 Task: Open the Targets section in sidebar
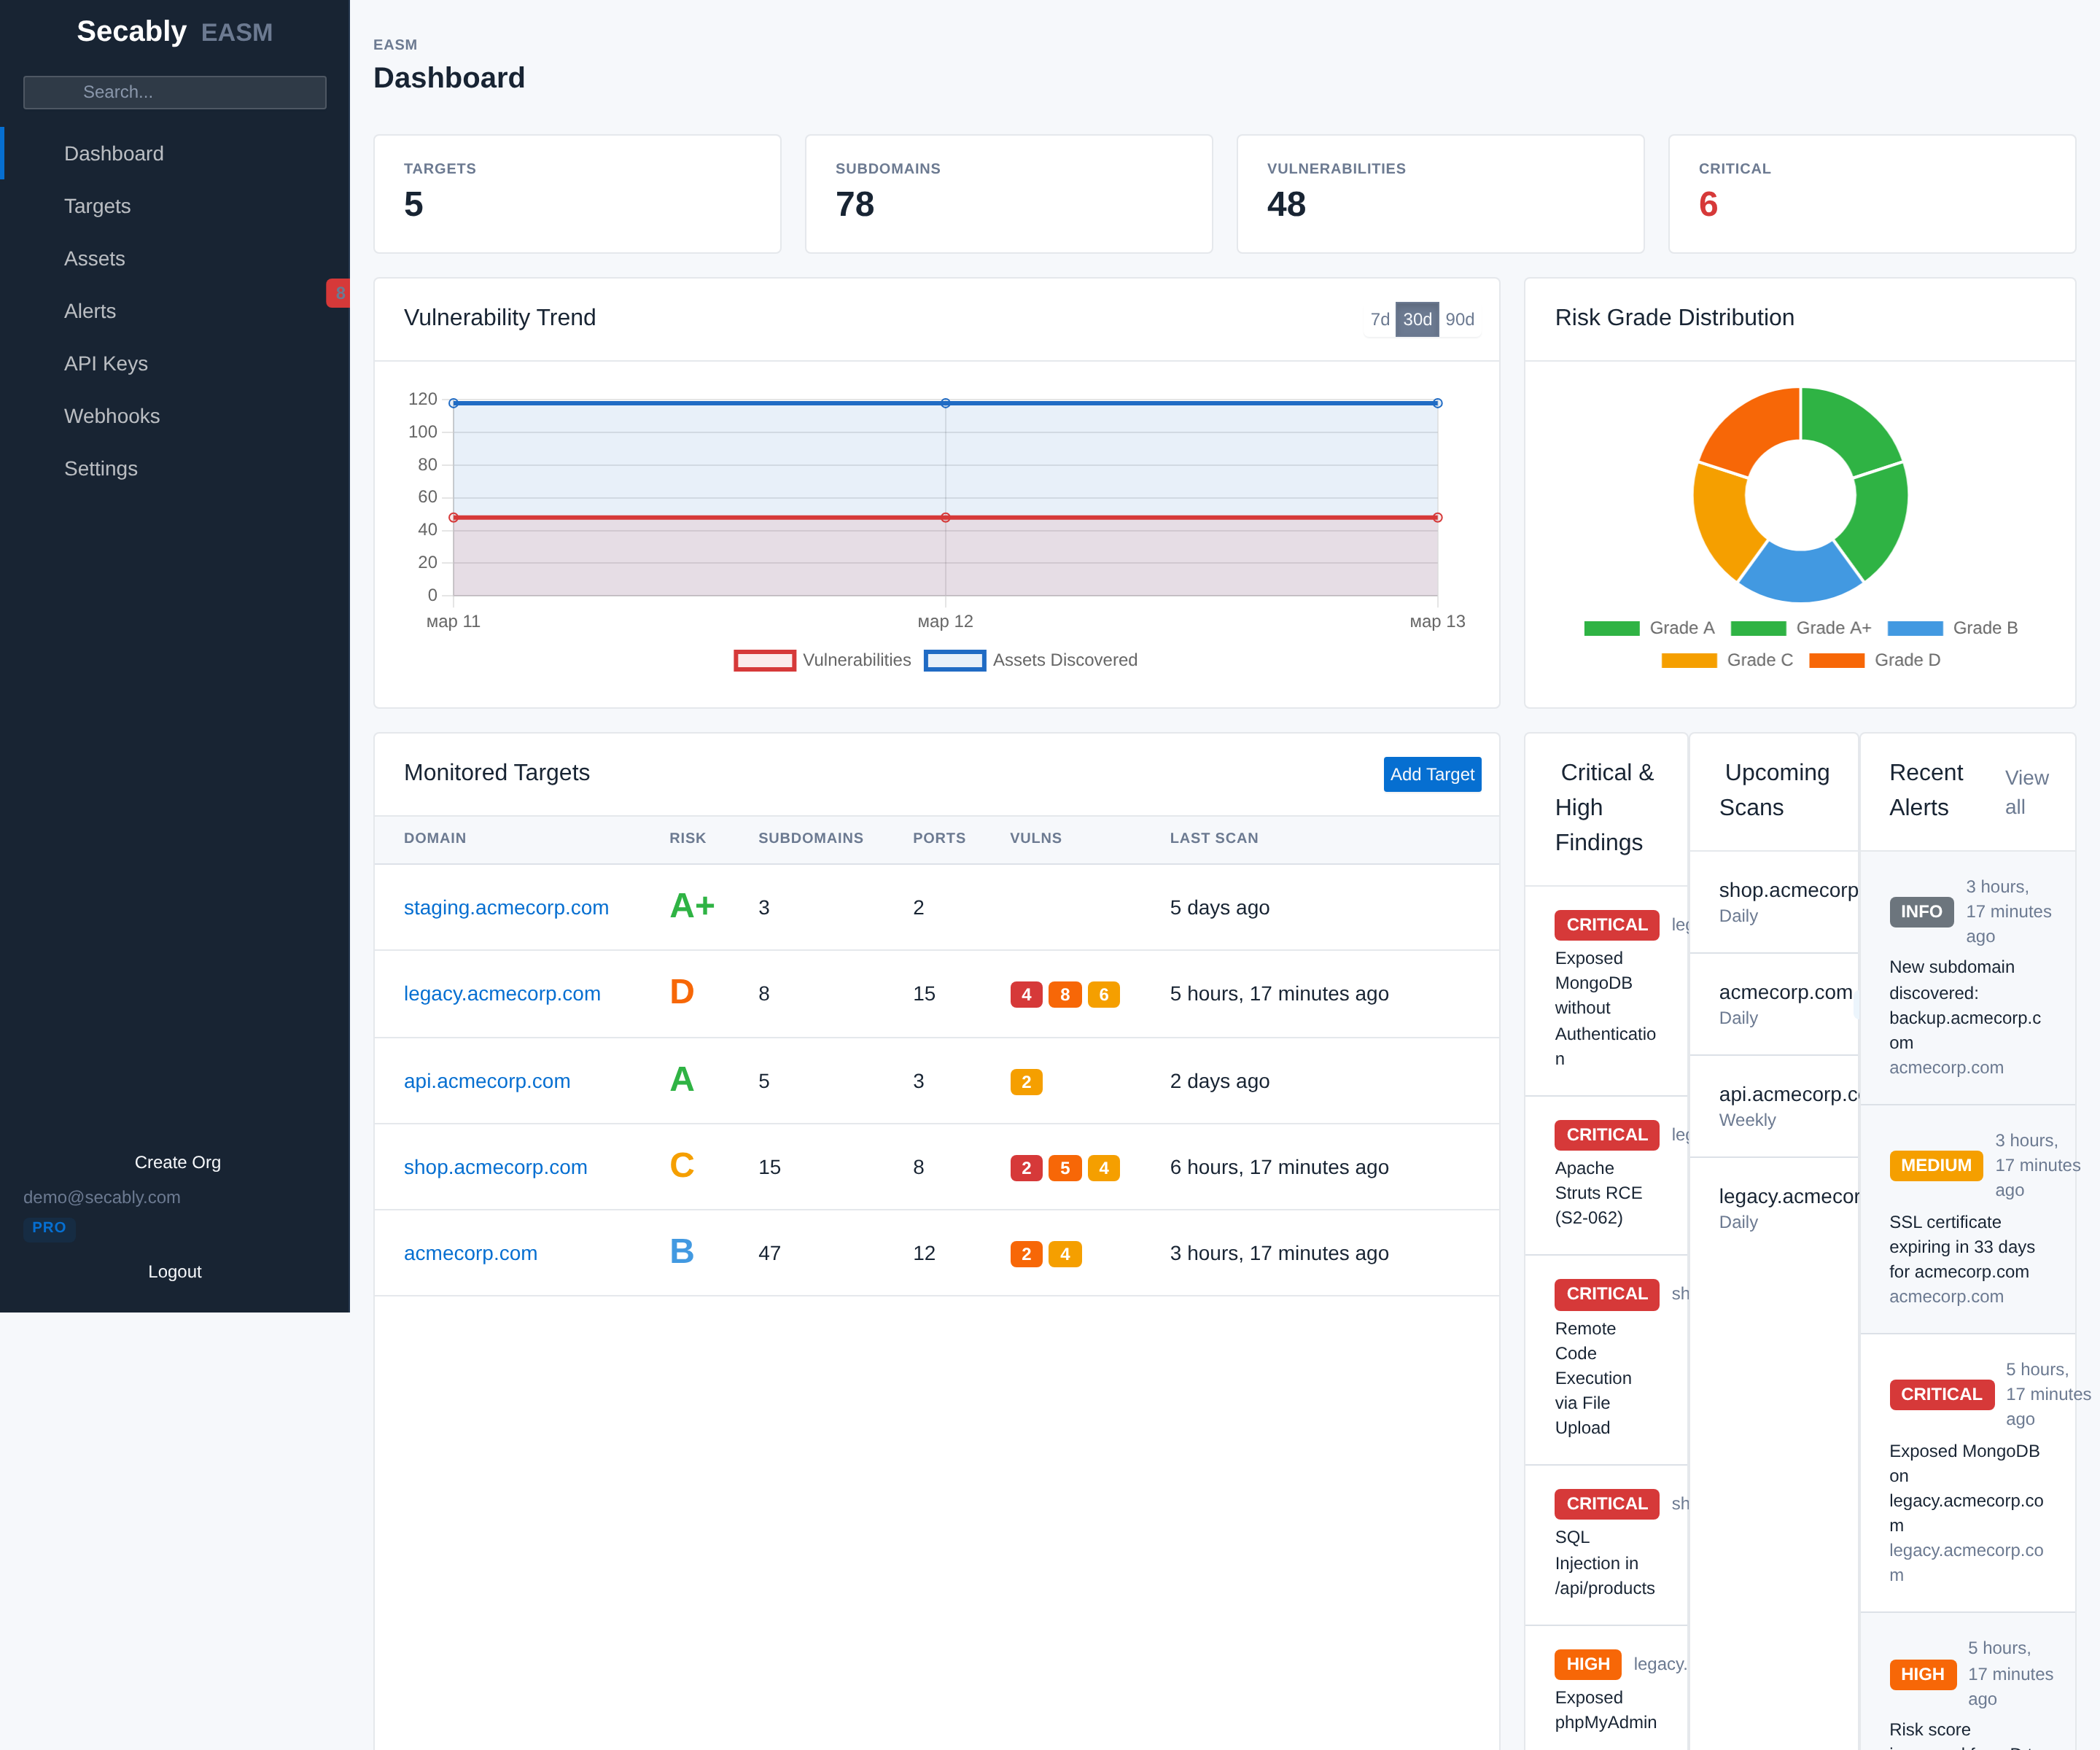(97, 206)
